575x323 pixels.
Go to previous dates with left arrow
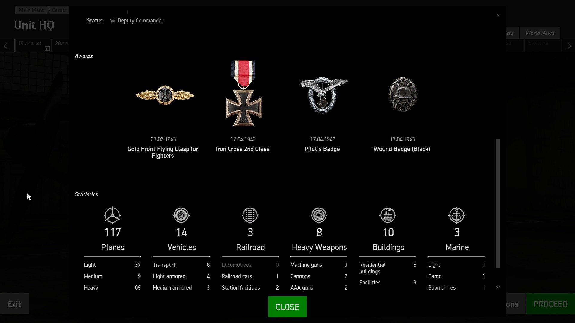(x=6, y=46)
